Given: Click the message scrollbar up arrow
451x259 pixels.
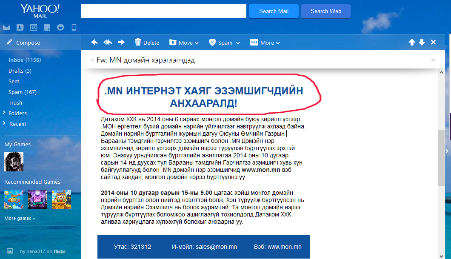Looking at the screenshot, I should pos(442,72).
